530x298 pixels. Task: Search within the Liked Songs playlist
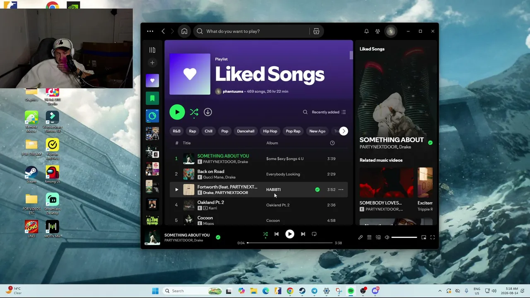point(305,112)
